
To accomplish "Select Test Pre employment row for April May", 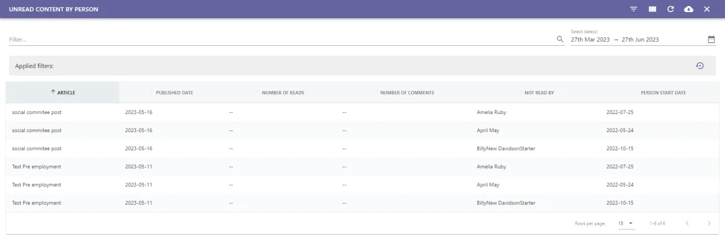I will [x=362, y=185].
